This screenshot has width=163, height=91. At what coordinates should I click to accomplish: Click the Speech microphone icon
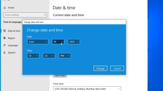pyautogui.click(x=5, y=53)
